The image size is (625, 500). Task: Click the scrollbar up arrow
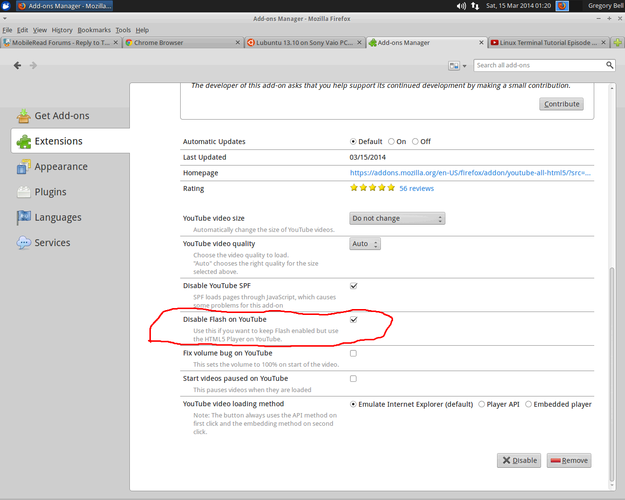(x=612, y=88)
